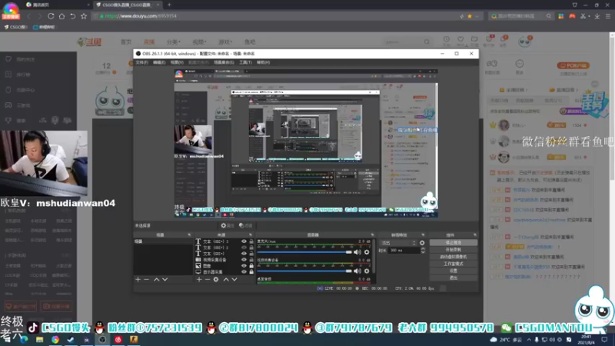
Task: Open the 淡出 scene transition dropdown
Action: [397, 243]
